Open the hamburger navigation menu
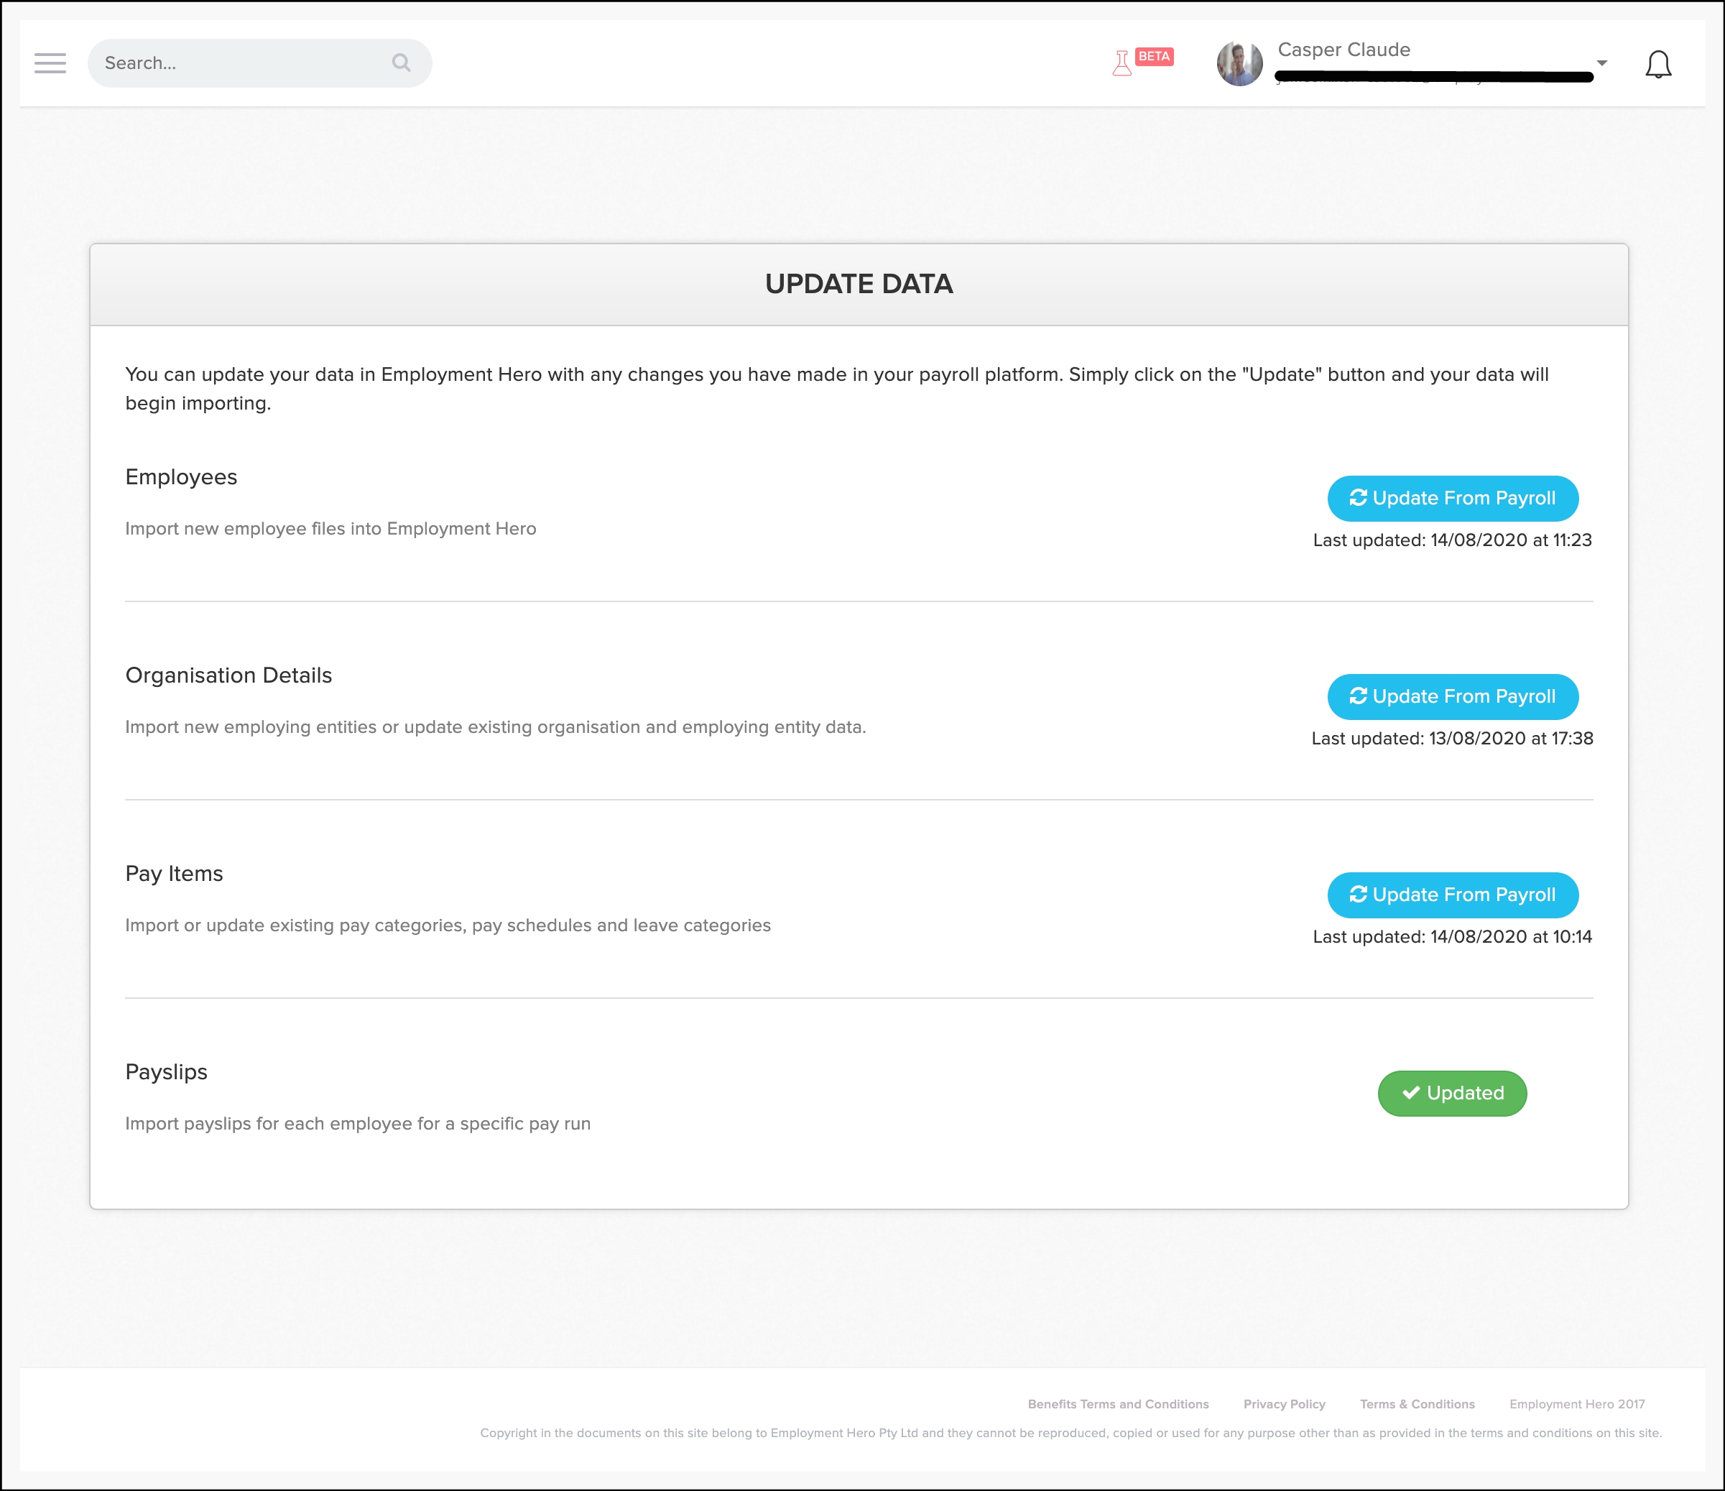 pos(50,63)
